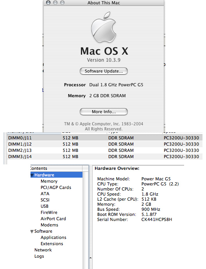Viewport: 206px width, 269px height.
Task: Select AirPort Card in the sidebar
Action: coord(53,219)
